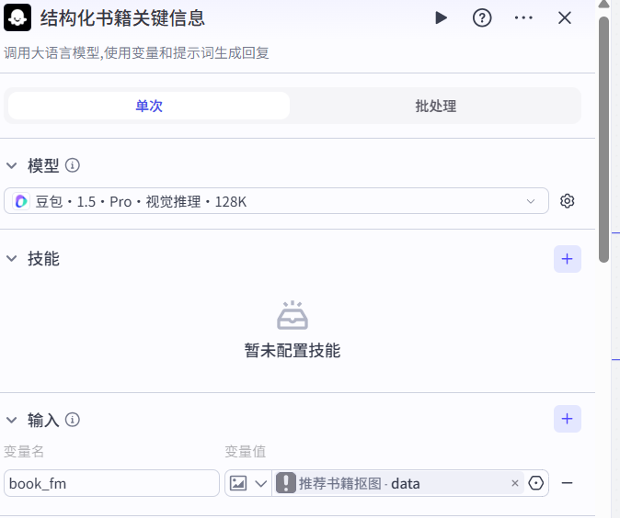620x518 pixels.
Task: Open the help question-mark icon
Action: pos(482,17)
